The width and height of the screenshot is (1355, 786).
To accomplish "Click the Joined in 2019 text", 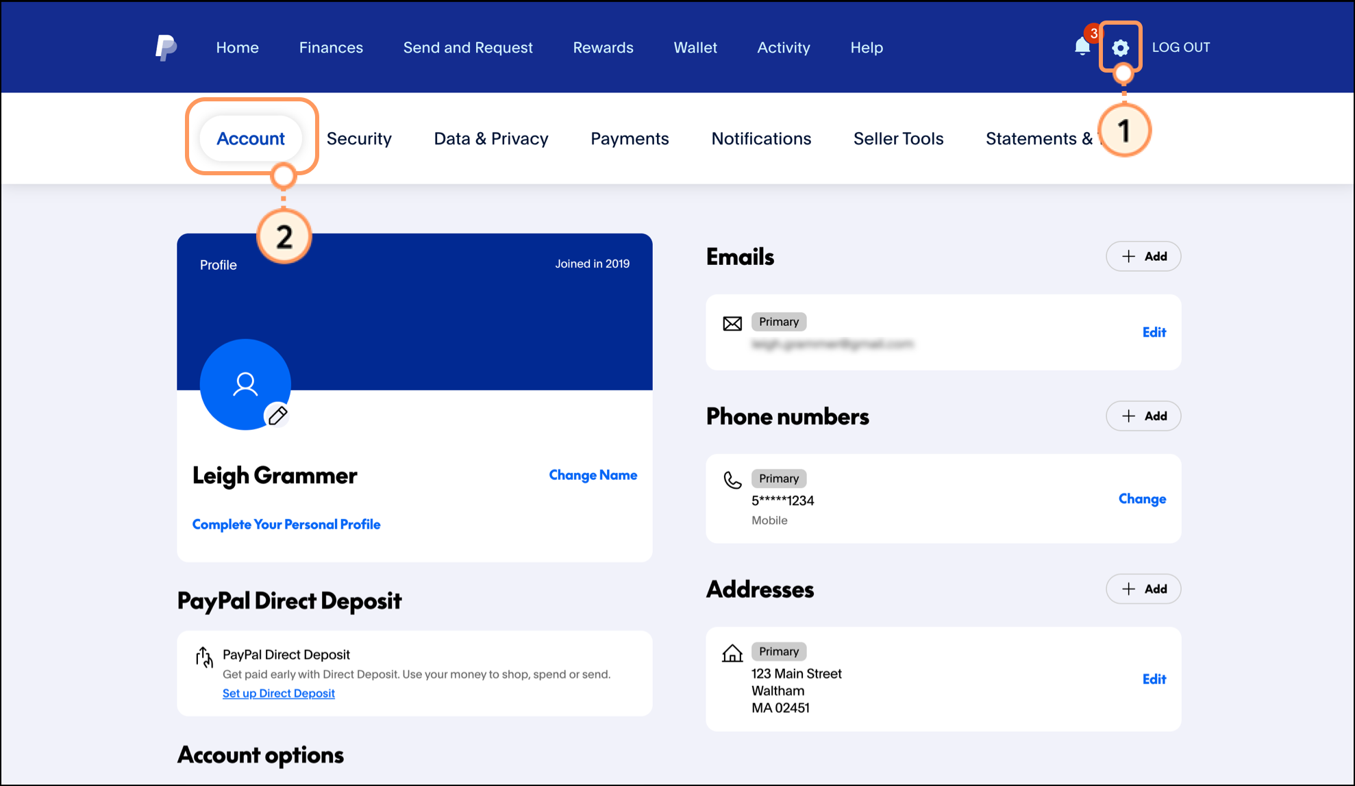I will pos(592,264).
